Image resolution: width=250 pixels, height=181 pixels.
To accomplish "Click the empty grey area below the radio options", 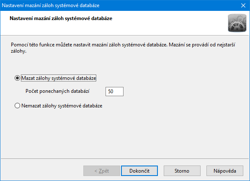I will 124,134.
